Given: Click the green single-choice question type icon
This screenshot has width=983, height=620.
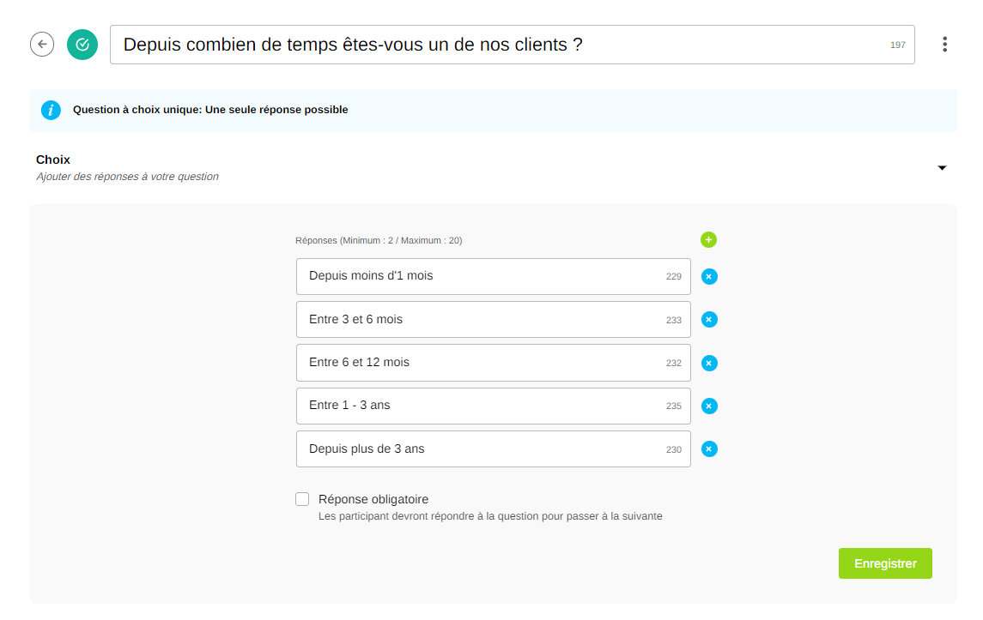Looking at the screenshot, I should click(82, 45).
